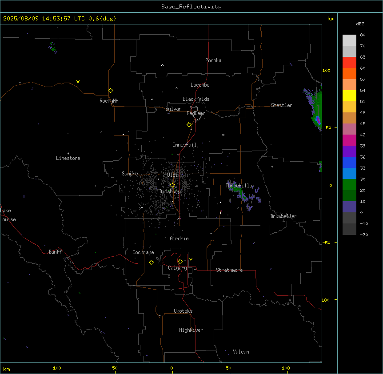Click the Strathmore label
383x374 pixels.
[229, 270]
